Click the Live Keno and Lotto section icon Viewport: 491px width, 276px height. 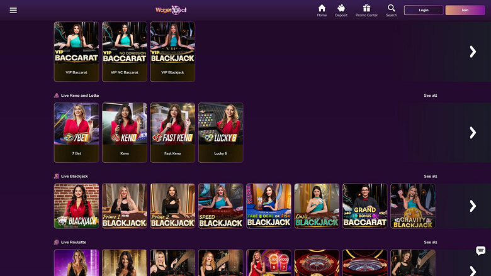(x=57, y=96)
